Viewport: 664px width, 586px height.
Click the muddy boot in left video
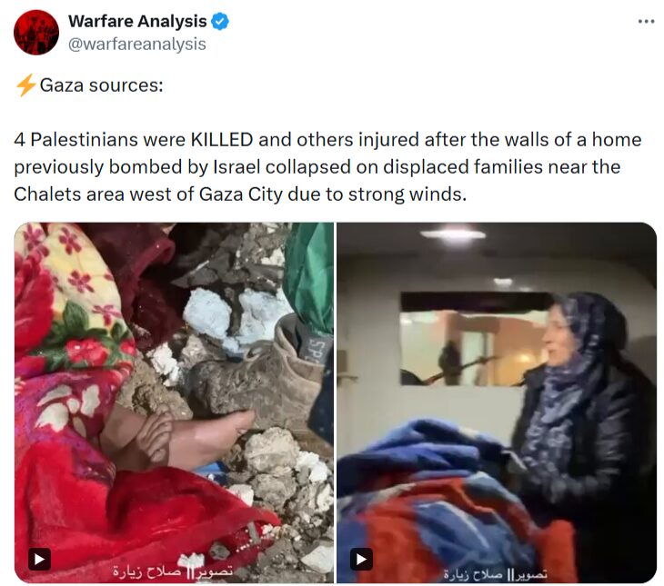pyautogui.click(x=258, y=372)
